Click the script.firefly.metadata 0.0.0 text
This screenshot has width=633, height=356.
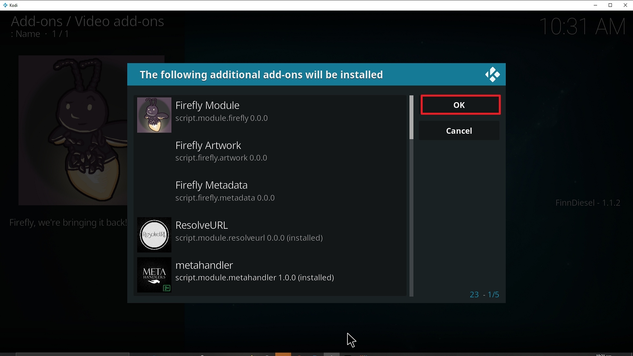(x=225, y=198)
